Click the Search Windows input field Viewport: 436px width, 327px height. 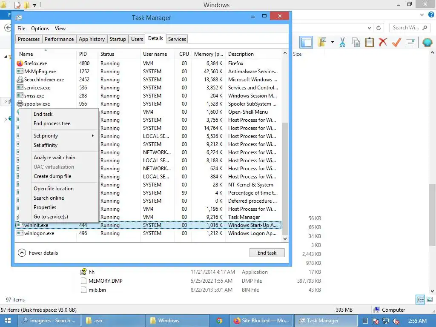409,28
